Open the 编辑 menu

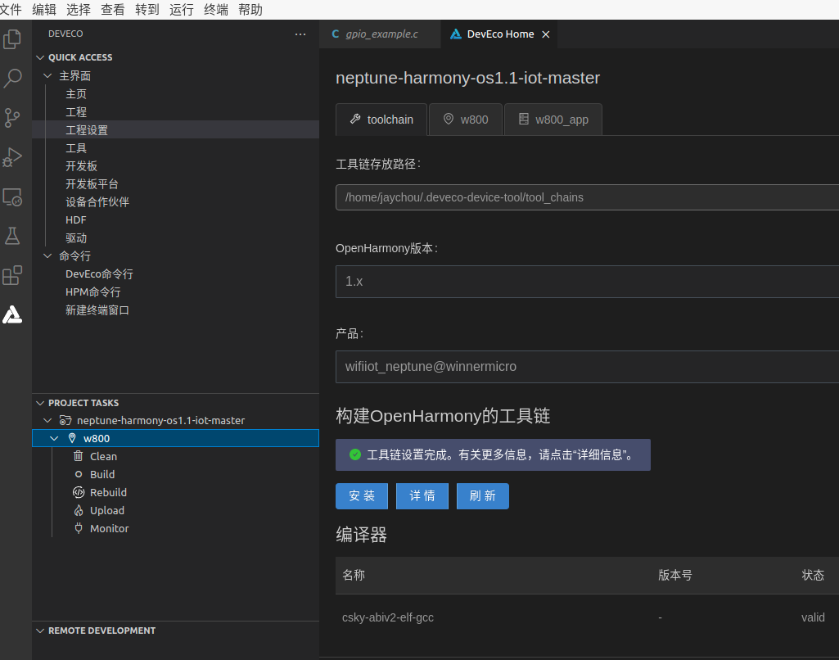(x=44, y=10)
